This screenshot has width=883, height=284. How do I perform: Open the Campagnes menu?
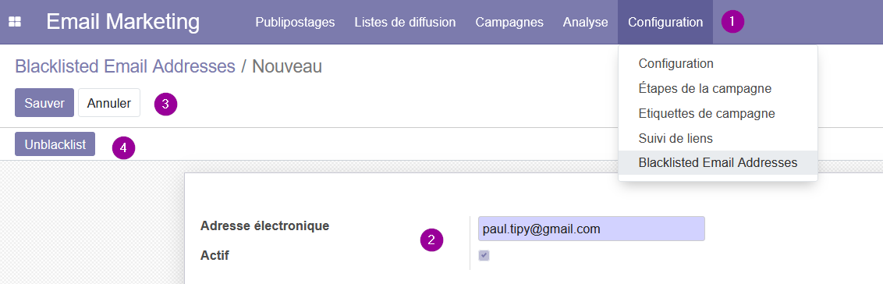pyautogui.click(x=509, y=22)
